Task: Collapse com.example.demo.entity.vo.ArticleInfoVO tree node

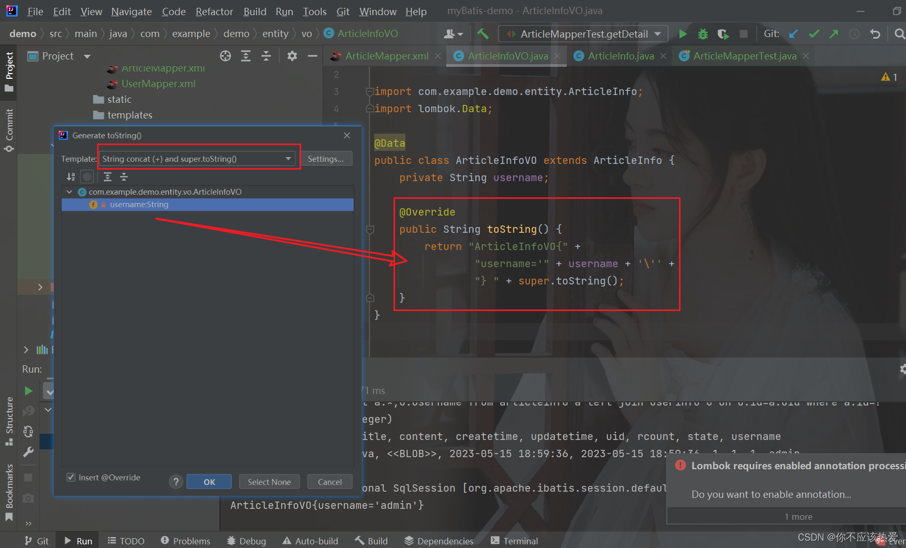Action: (69, 192)
